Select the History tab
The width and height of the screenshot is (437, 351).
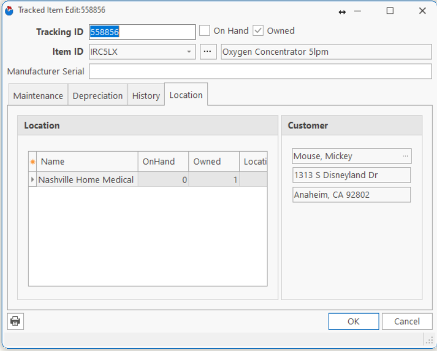(146, 96)
